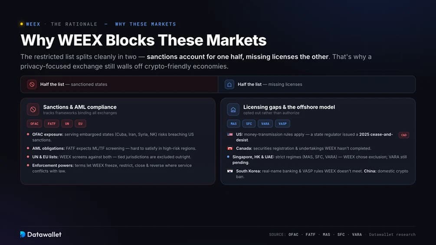Click 'VARA' in the source footer
The height and width of the screenshot is (245, 436).
click(357, 235)
